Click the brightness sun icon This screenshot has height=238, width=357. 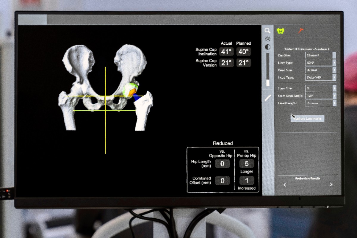pyautogui.click(x=268, y=39)
